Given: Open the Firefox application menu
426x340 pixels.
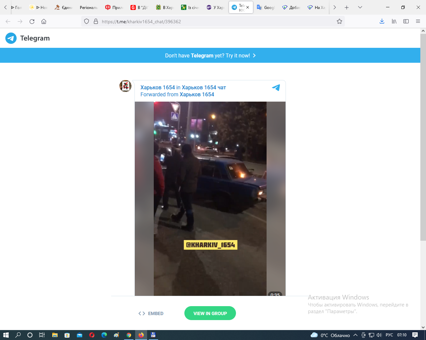Looking at the screenshot, I should [x=418, y=22].
